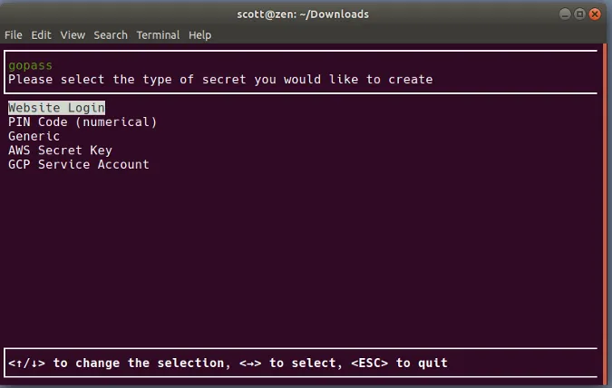Open the Help menu

click(x=199, y=35)
